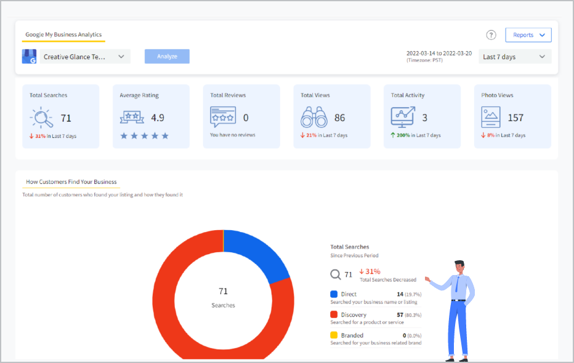
Task: Click the Total Reviews speech bubble icon
Action: [223, 117]
